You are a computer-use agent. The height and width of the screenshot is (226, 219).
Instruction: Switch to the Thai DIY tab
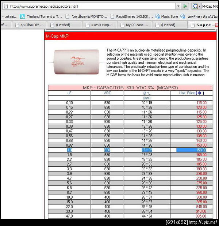(x=30, y=25)
